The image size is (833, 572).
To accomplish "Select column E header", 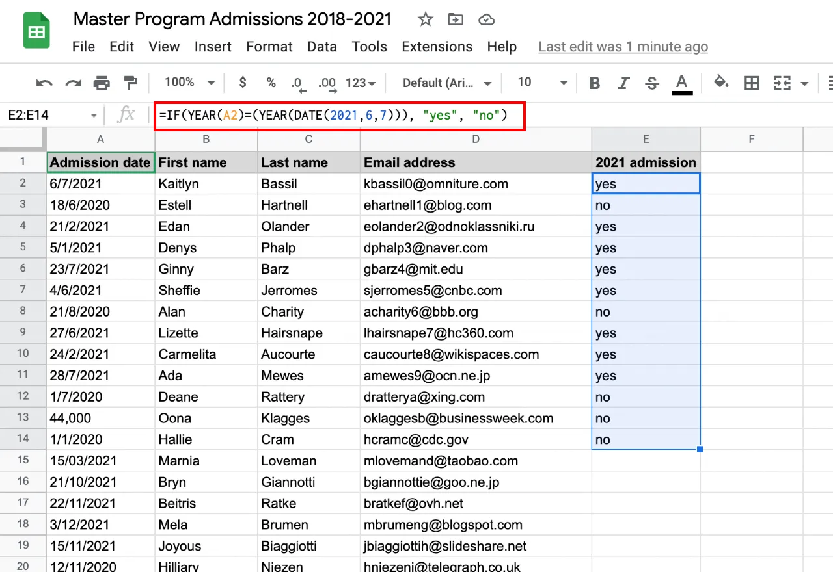I will pyautogui.click(x=646, y=139).
